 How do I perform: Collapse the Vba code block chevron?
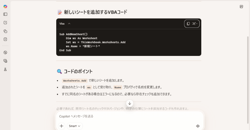(69, 24)
